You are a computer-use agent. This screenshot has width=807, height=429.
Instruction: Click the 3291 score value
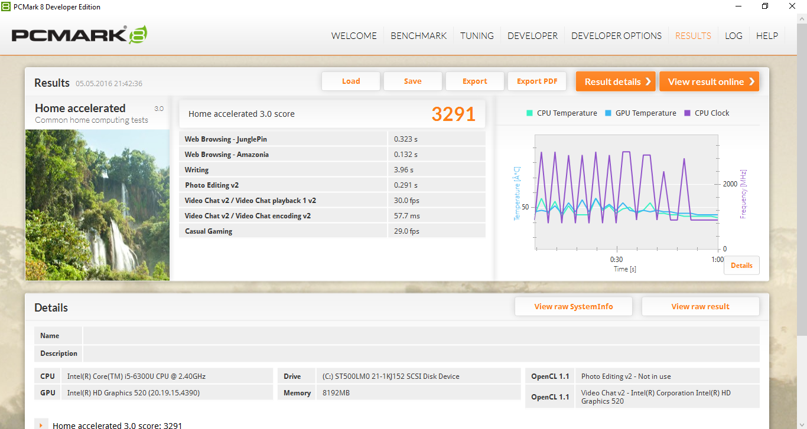coord(454,114)
